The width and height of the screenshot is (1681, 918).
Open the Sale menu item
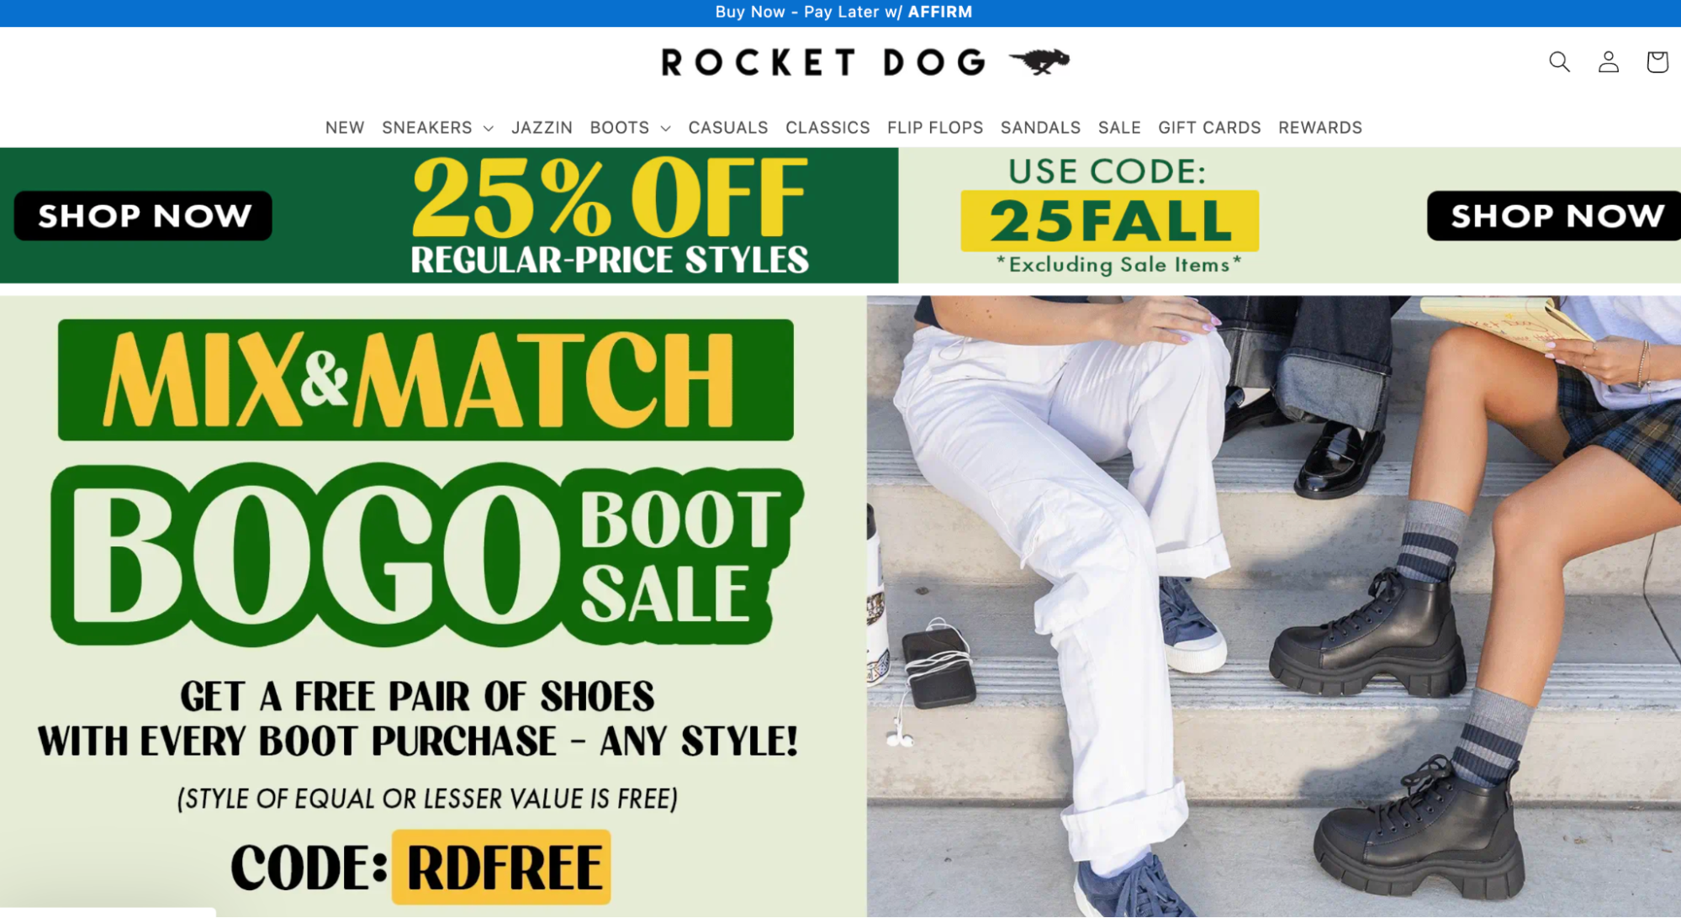point(1119,127)
